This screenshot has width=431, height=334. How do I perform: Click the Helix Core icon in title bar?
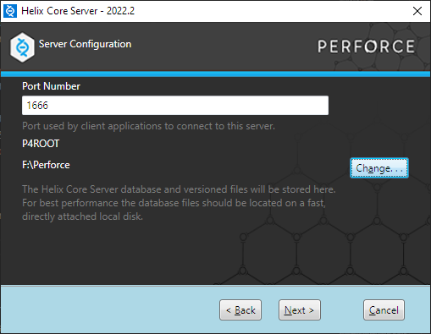coord(10,11)
